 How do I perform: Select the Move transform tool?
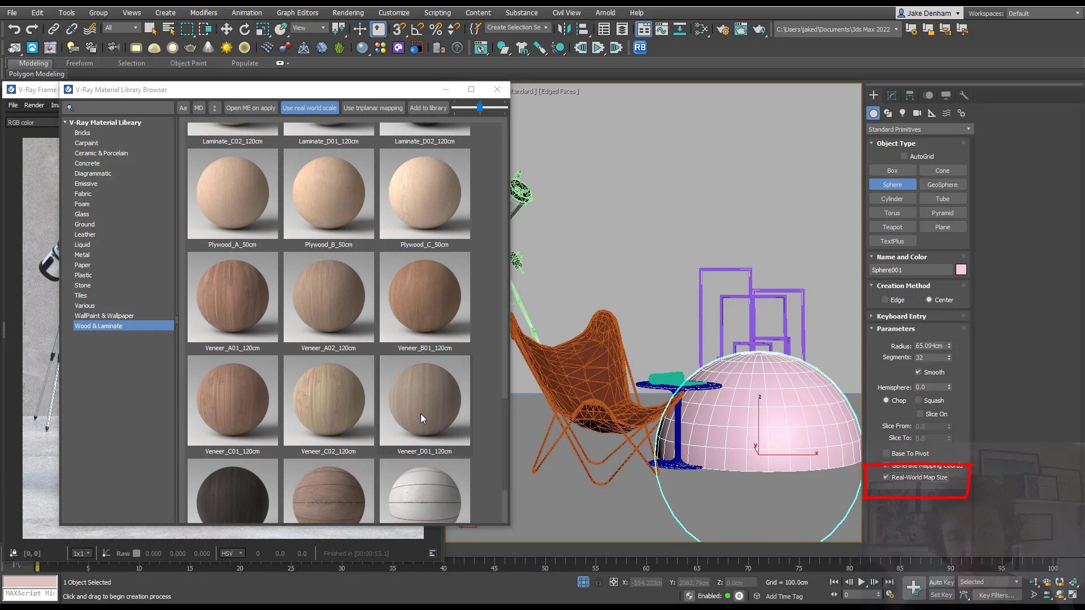(226, 29)
